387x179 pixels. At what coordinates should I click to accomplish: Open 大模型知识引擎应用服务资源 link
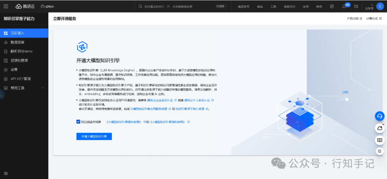(x=150, y=109)
